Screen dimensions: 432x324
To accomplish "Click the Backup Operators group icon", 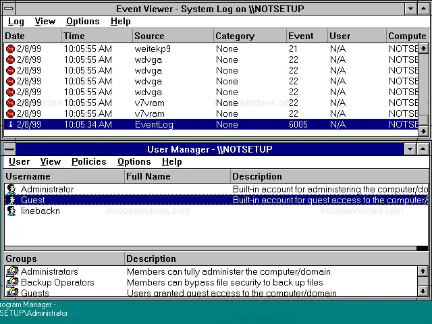I will [12, 283].
